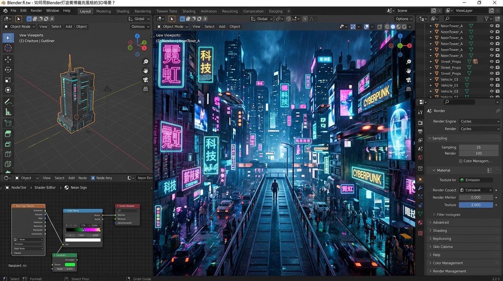503x281 pixels.
Task: Toggle visibility of Street_Props eye icon
Action: pos(492,61)
